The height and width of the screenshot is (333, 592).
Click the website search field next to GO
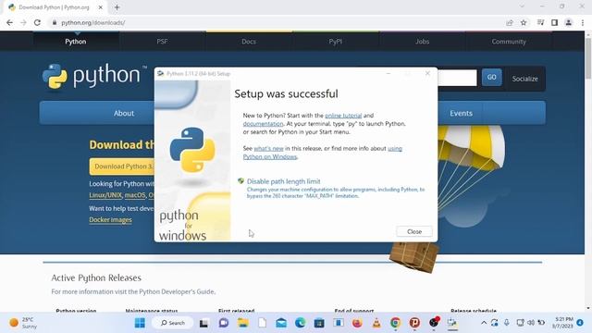point(457,78)
